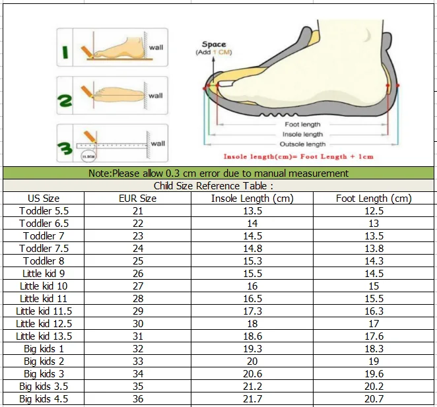Click EUR size 24 cell
This screenshot has width=437, height=407.
click(138, 249)
